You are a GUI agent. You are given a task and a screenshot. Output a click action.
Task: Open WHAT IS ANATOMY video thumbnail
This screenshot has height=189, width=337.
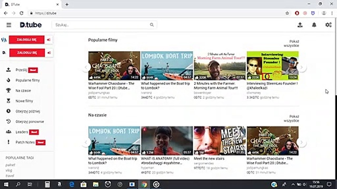click(167, 141)
